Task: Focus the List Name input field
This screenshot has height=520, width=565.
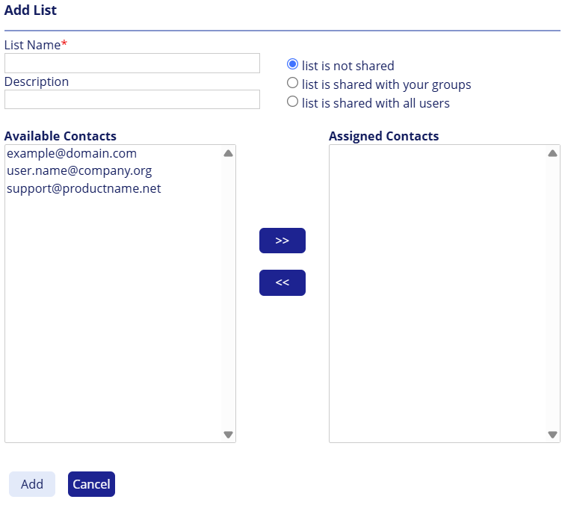Action: [132, 63]
